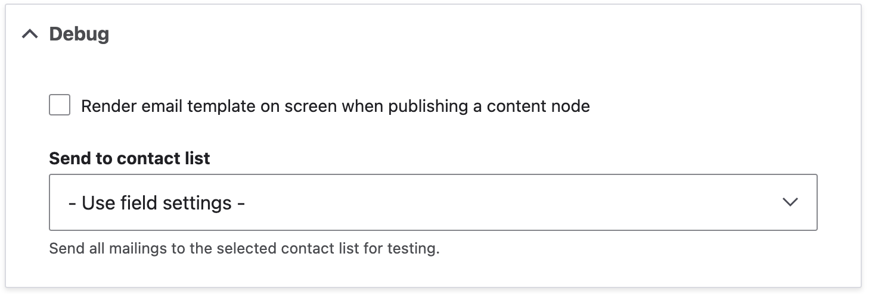Click 'Send all mailings to the selected contact list' description
The height and width of the screenshot is (294, 869).
pos(244,248)
